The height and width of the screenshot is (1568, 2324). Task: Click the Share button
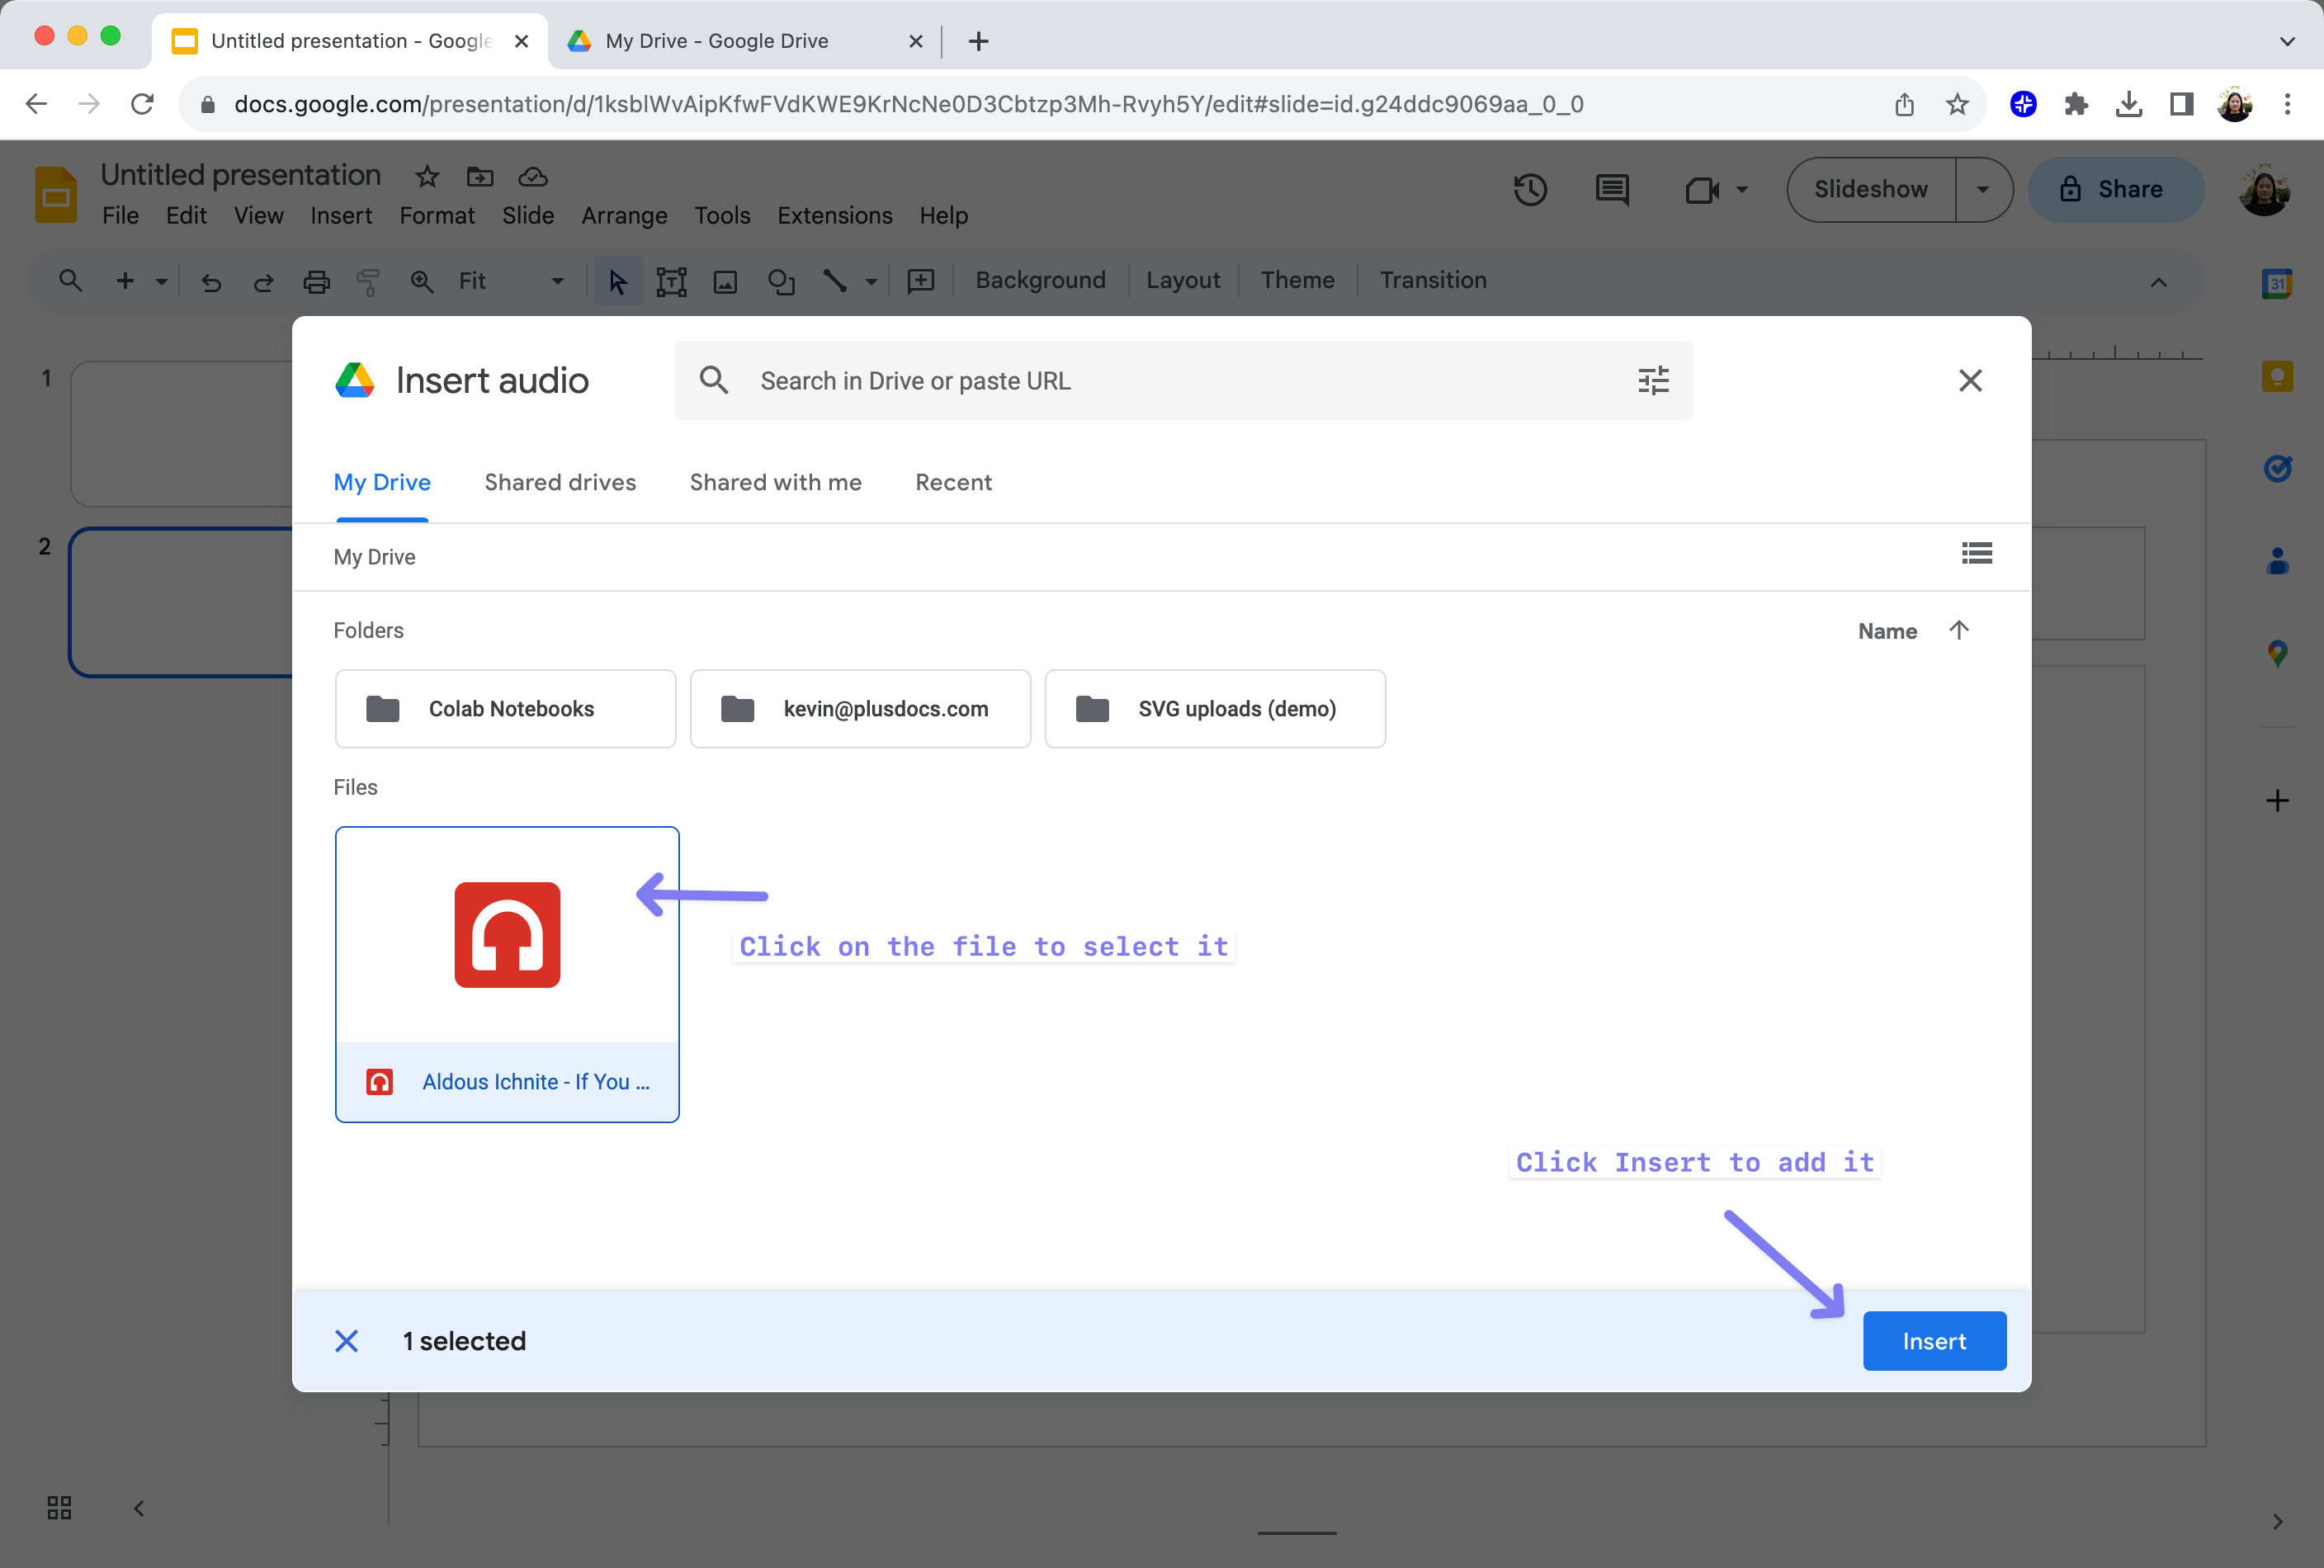(x=2114, y=189)
